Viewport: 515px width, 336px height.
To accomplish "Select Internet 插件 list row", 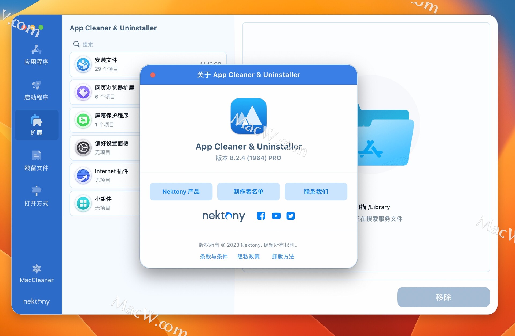I will (x=105, y=176).
